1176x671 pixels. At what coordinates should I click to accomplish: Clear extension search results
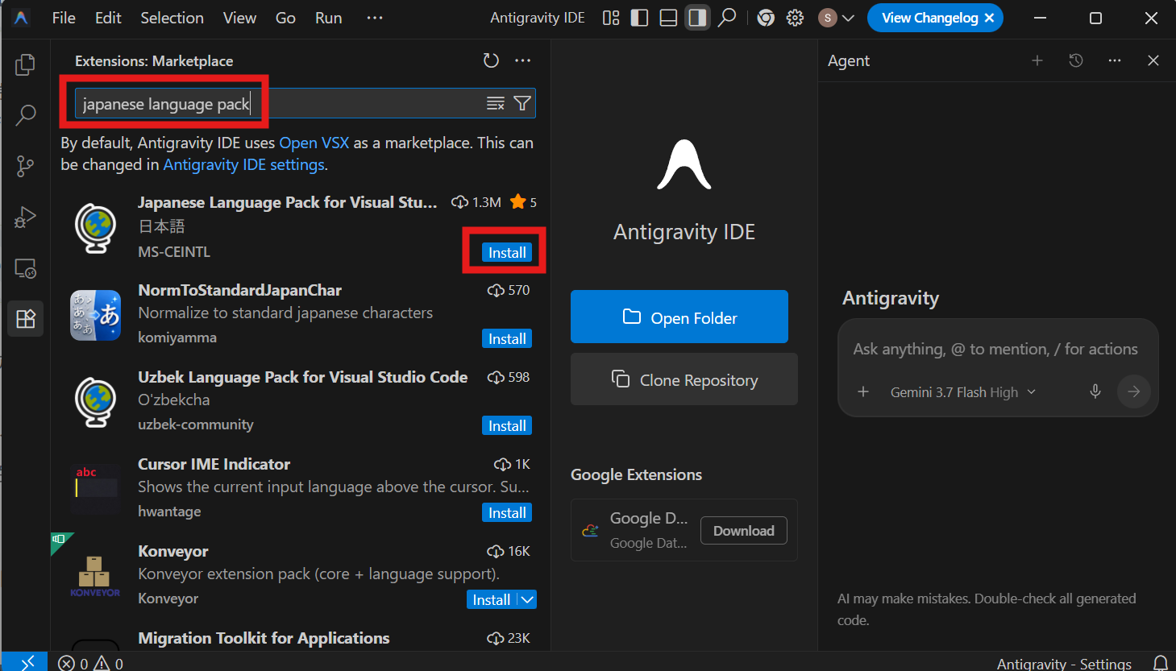point(496,103)
